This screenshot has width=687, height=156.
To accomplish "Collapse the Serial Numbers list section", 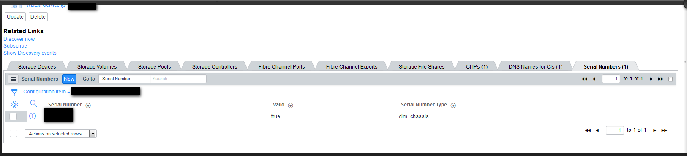I will 671,79.
